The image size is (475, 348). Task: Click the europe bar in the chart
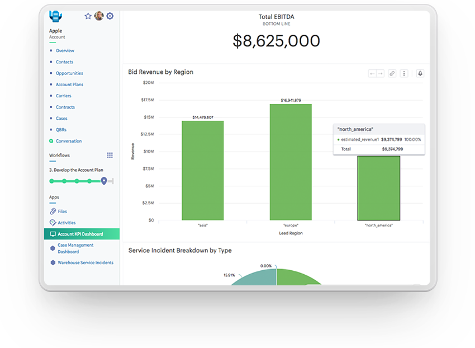pyautogui.click(x=291, y=162)
